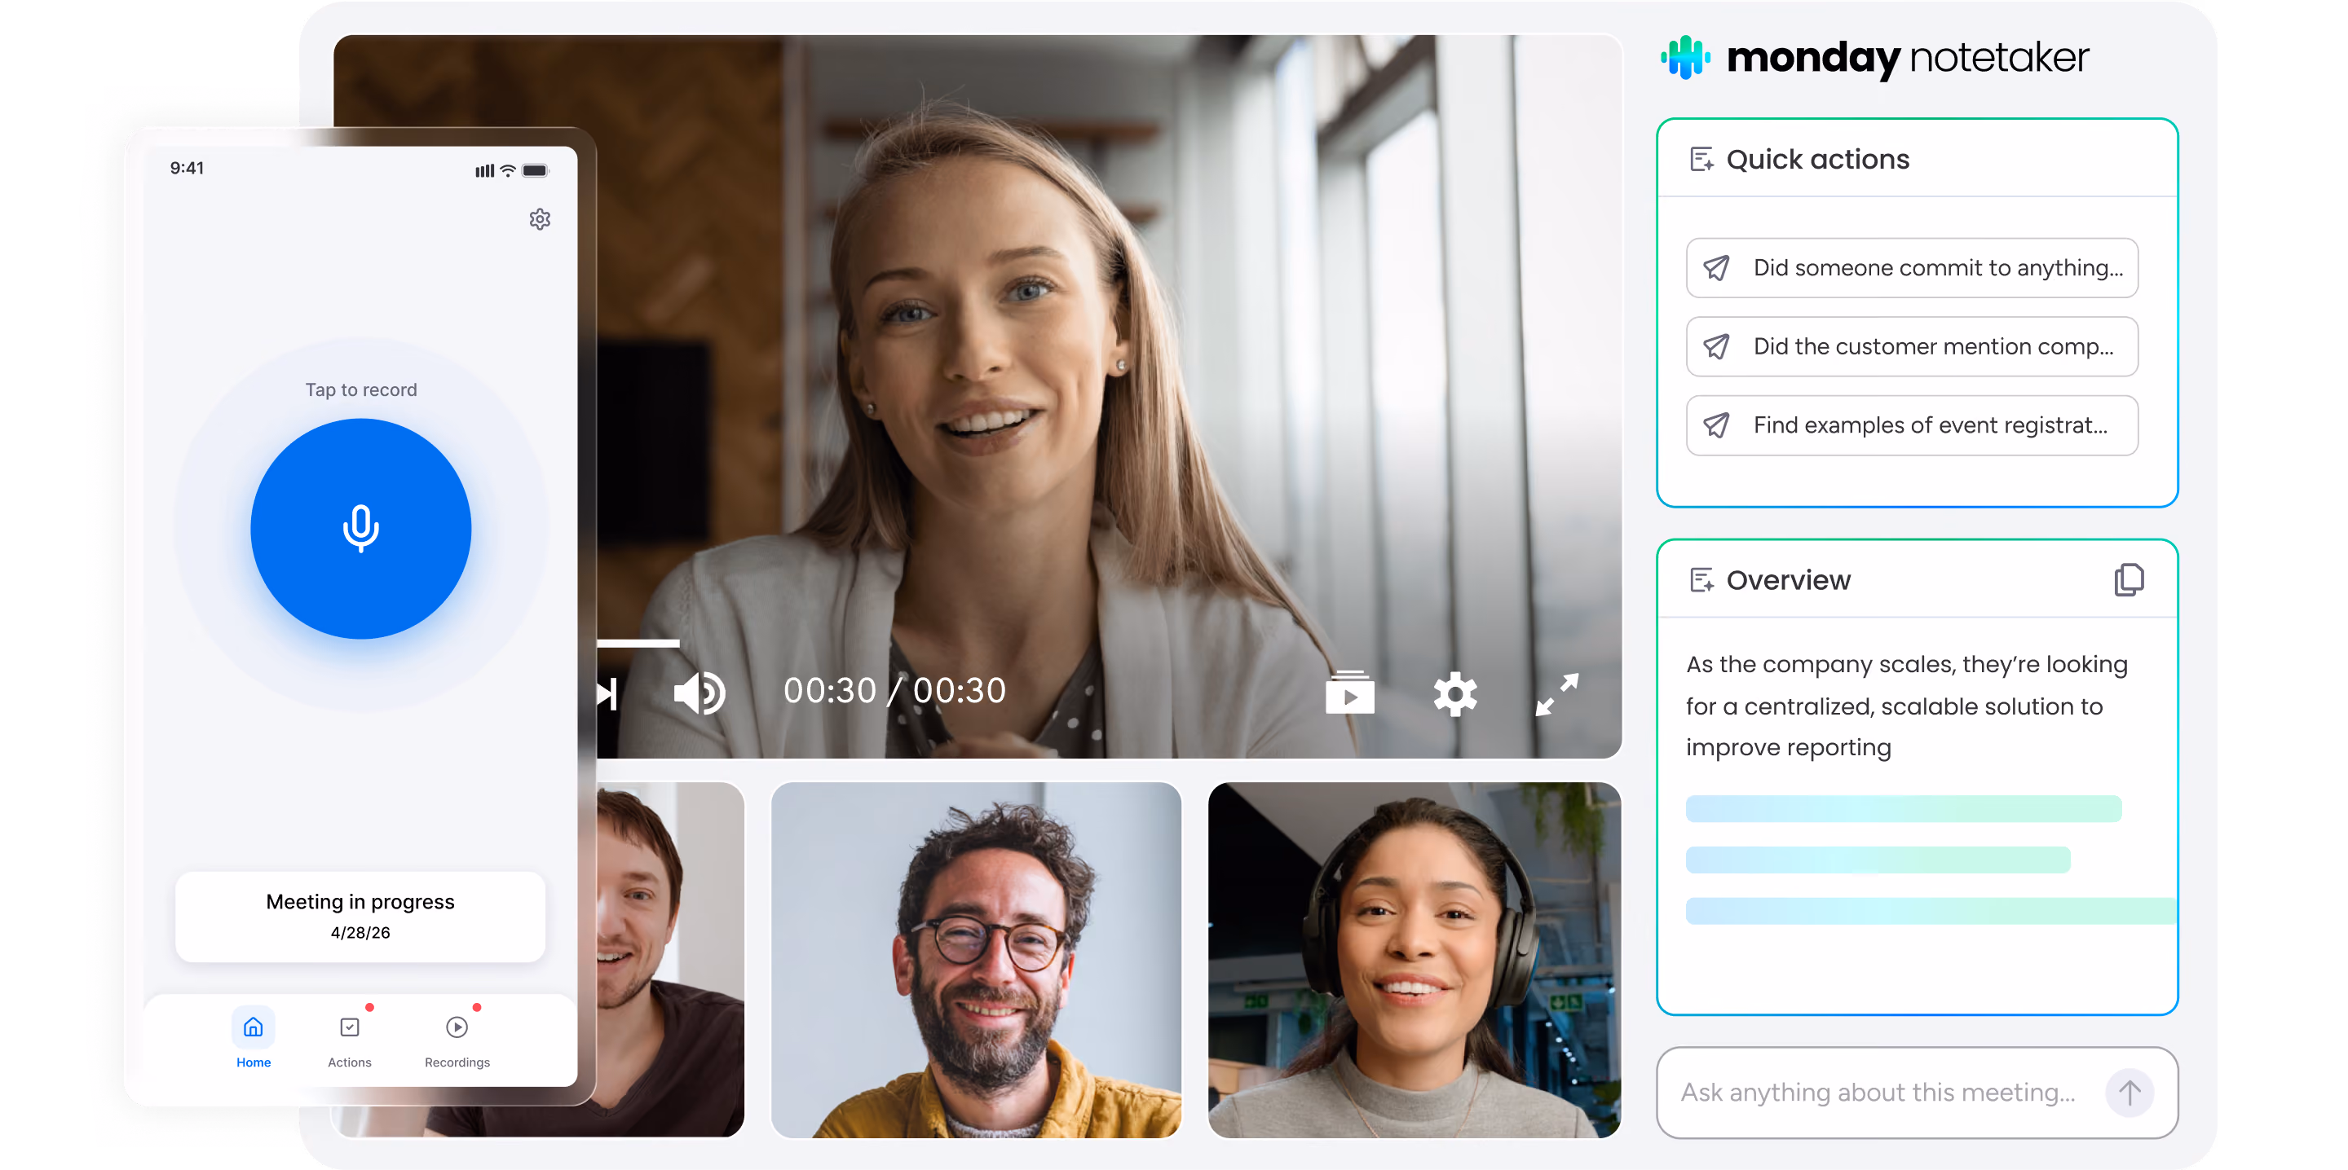
Task: Open the Recordings tab
Action: pos(457,1039)
